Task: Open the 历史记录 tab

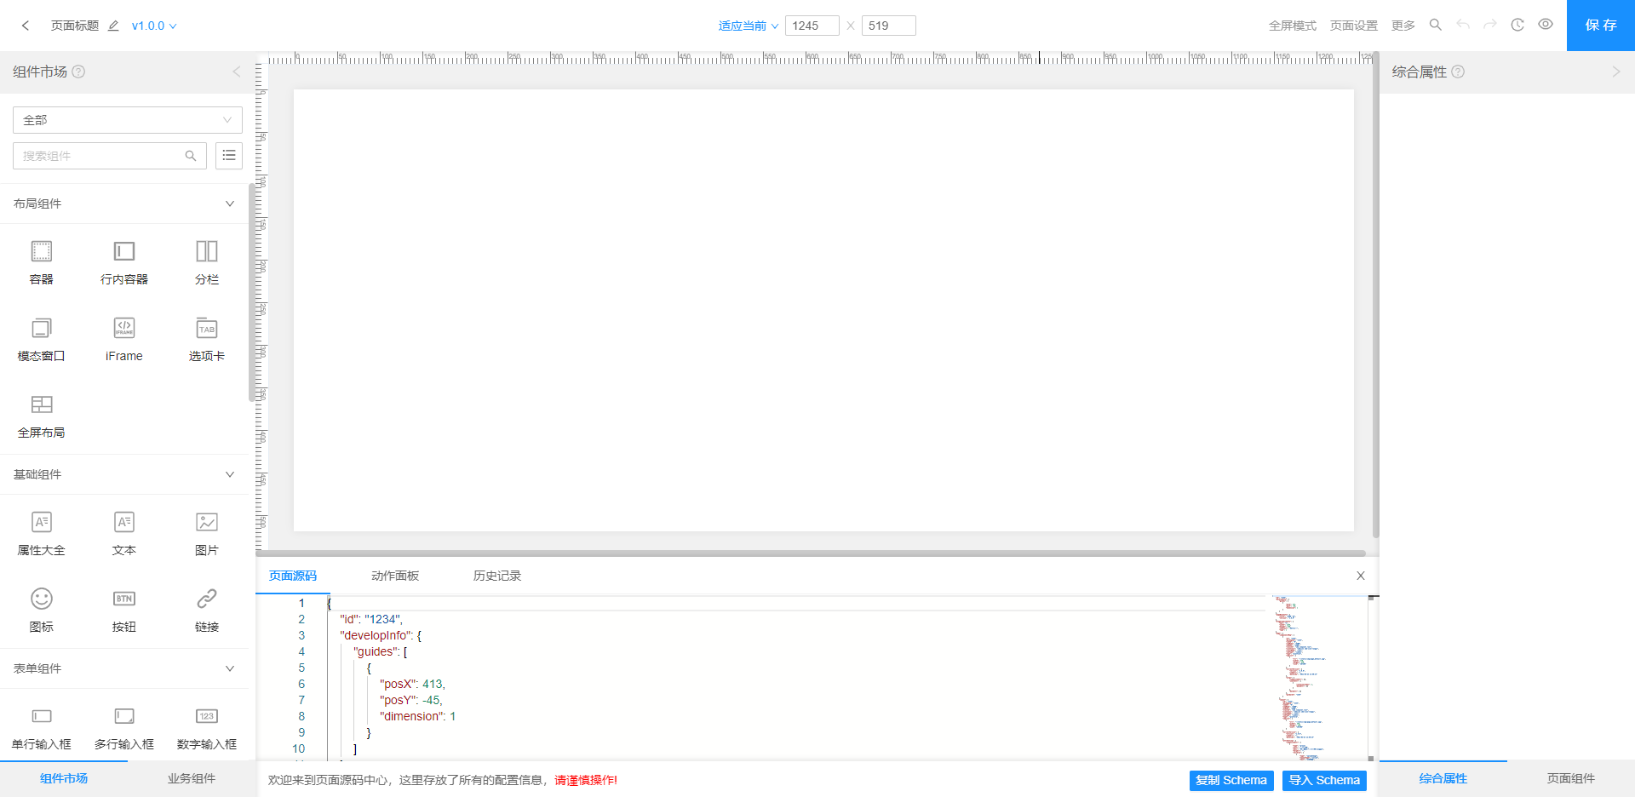Action: coord(497,576)
